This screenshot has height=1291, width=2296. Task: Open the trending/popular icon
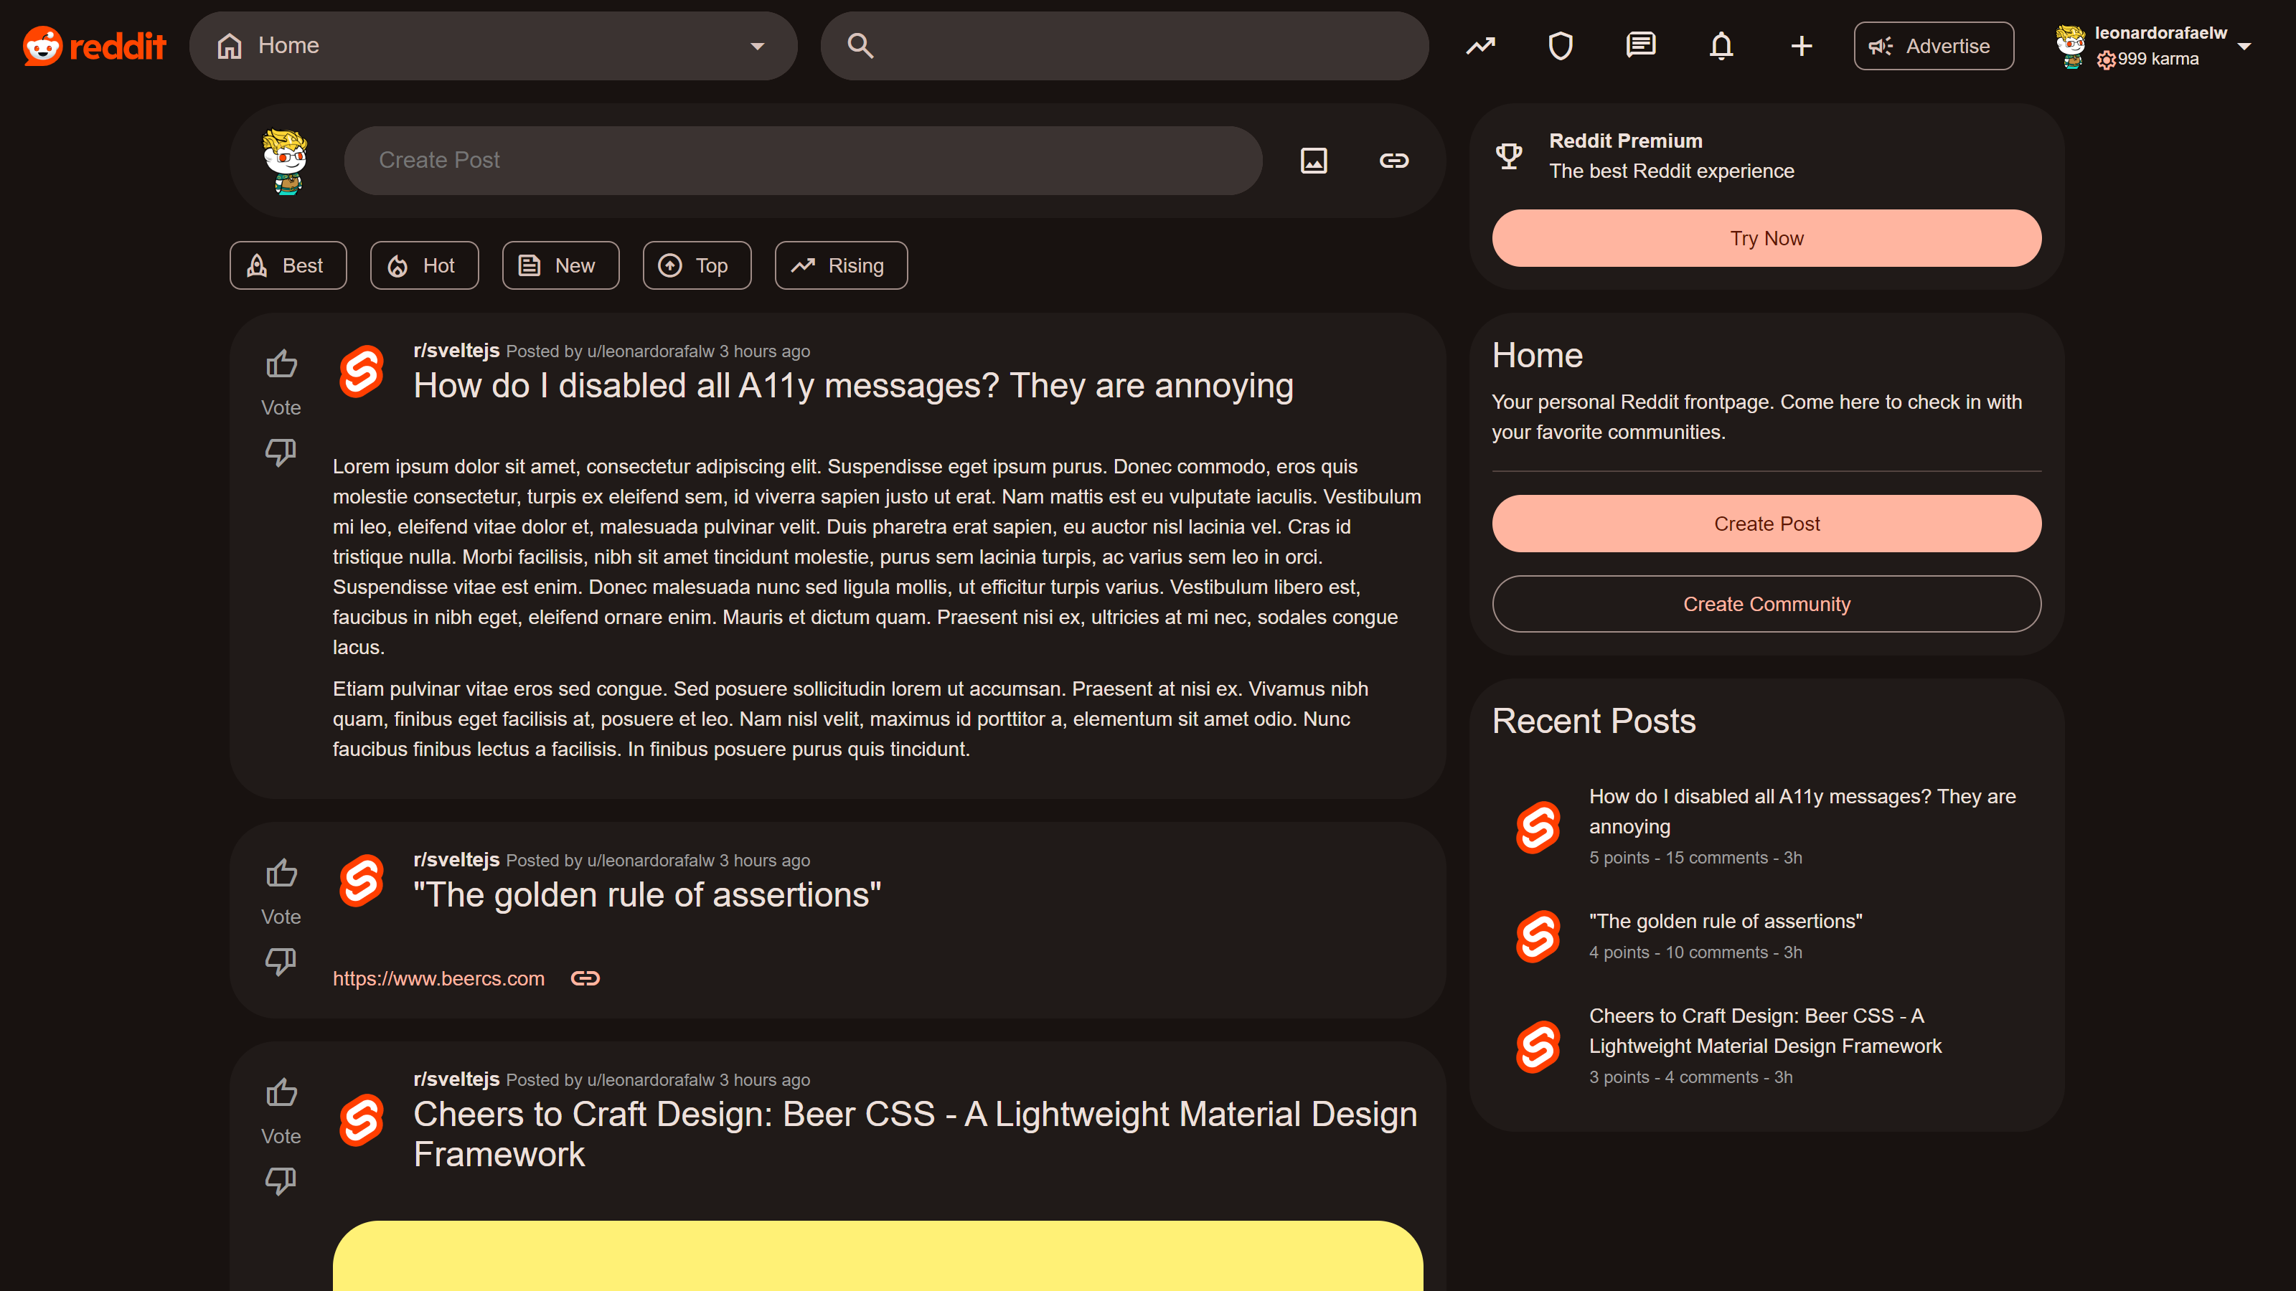coord(1479,46)
